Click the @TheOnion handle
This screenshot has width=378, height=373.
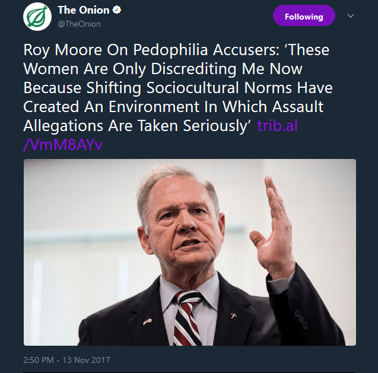[79, 24]
